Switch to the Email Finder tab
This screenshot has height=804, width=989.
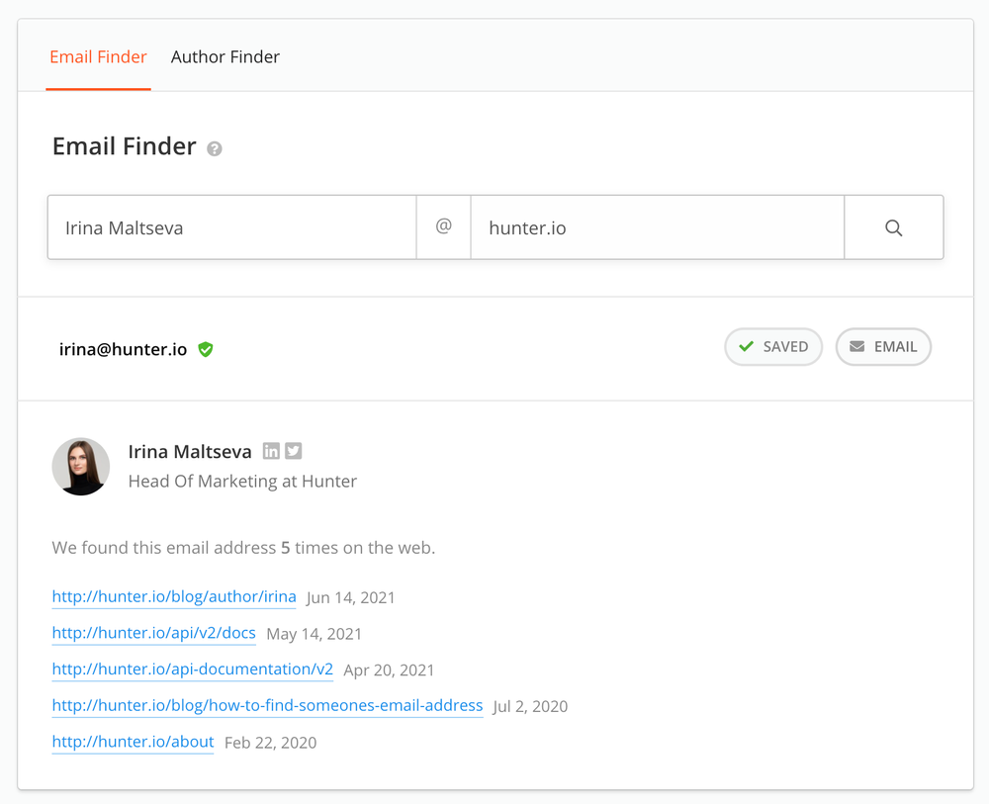tap(98, 57)
